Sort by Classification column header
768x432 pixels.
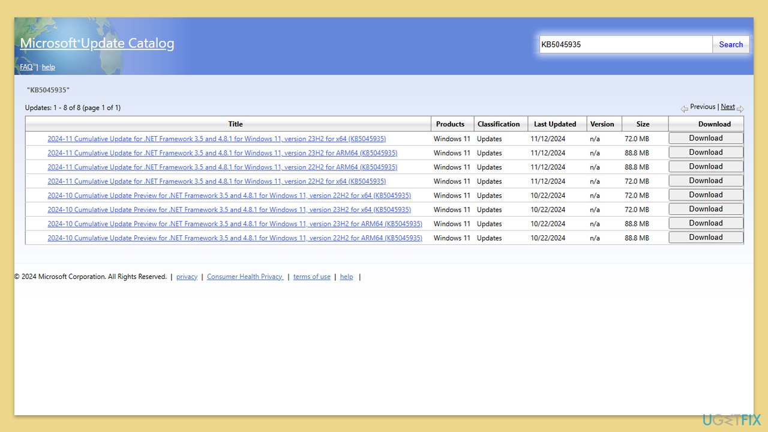pyautogui.click(x=499, y=124)
